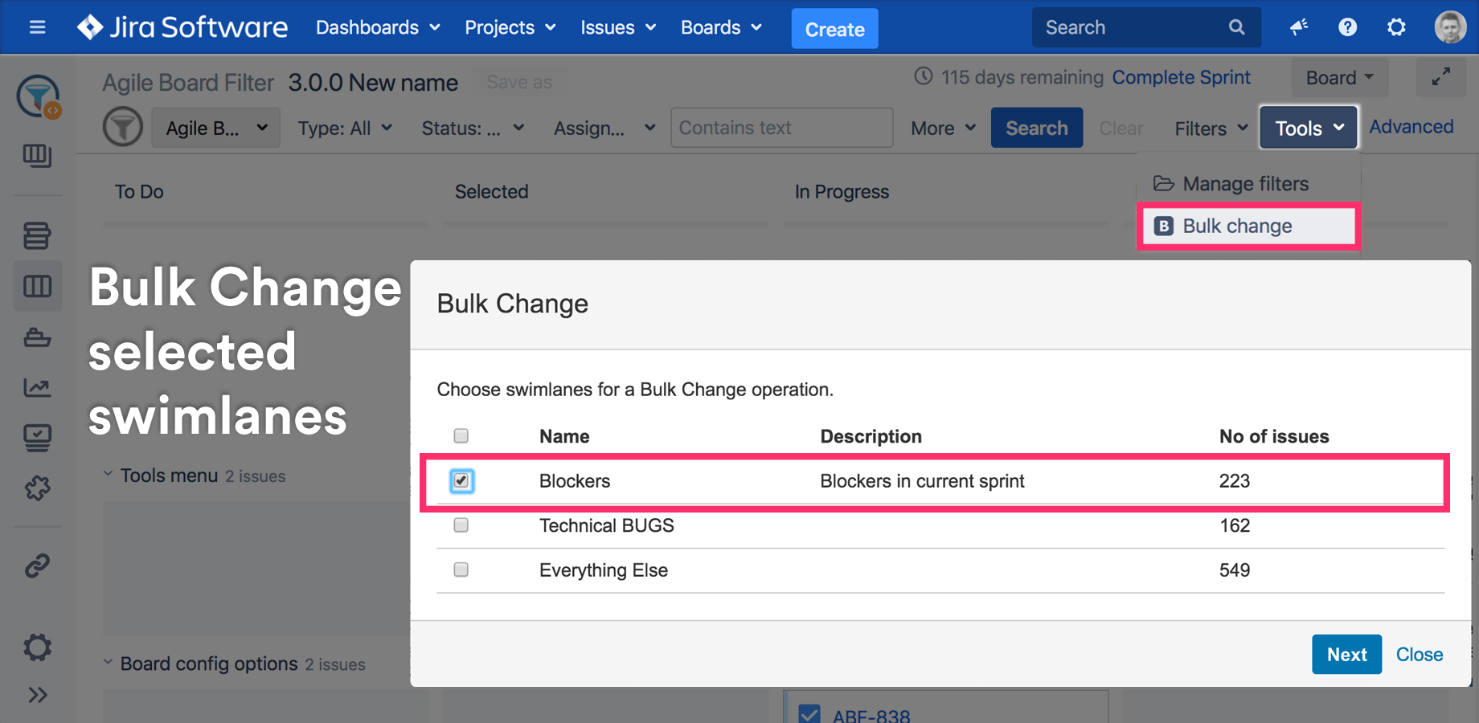Expand the More filter dropdown

[x=941, y=128]
